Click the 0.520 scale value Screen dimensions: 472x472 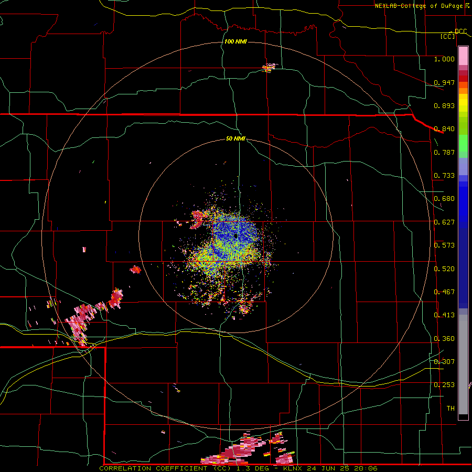(444, 269)
